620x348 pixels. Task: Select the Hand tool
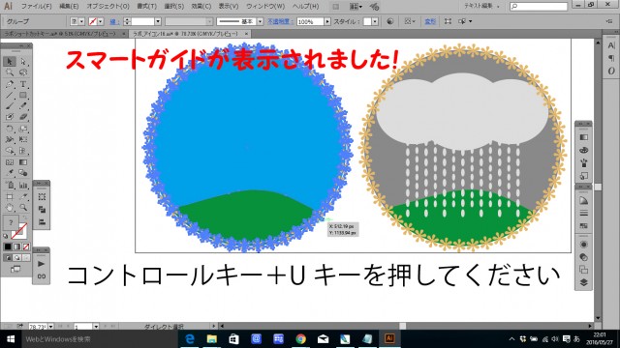click(x=10, y=208)
